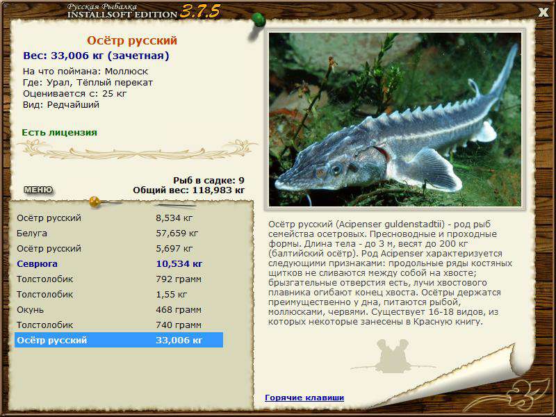Click the fish title Осётр русский
Image resolution: width=556 pixels, height=417 pixels.
pyautogui.click(x=132, y=40)
